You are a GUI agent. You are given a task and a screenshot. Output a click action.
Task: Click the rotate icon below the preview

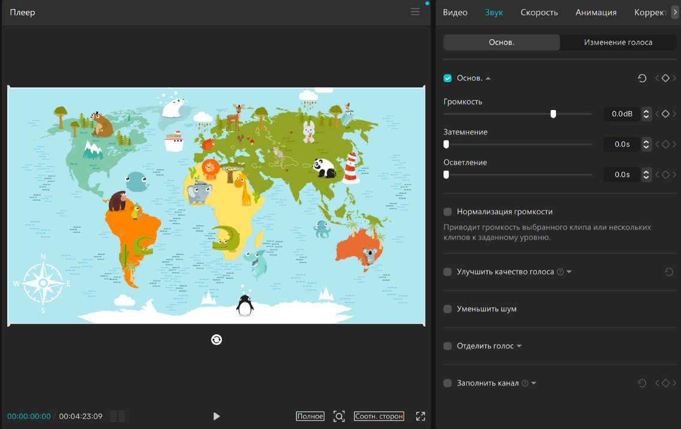tap(217, 340)
